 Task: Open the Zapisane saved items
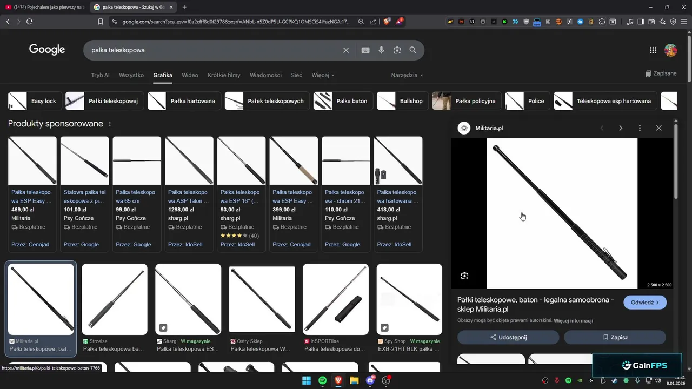click(x=661, y=73)
